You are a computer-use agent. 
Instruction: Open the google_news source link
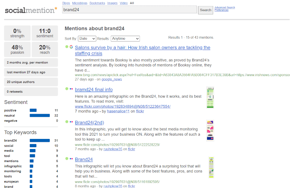click(x=112, y=79)
